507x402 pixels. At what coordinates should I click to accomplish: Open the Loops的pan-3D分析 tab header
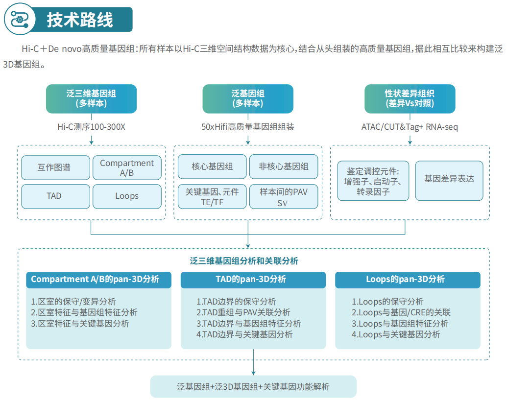point(408,280)
